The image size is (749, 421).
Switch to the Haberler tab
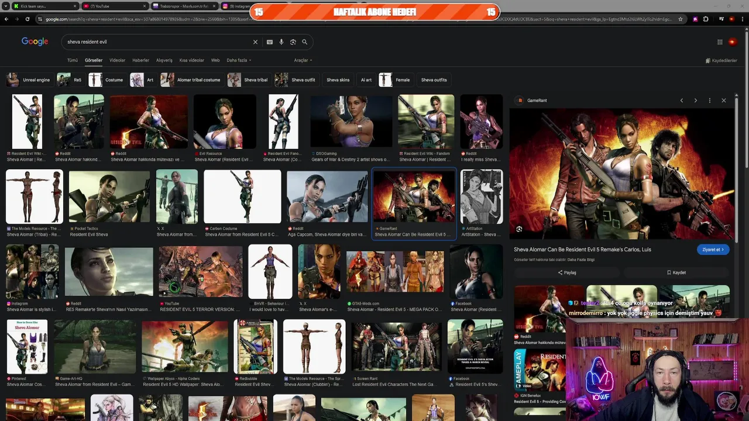click(x=140, y=60)
